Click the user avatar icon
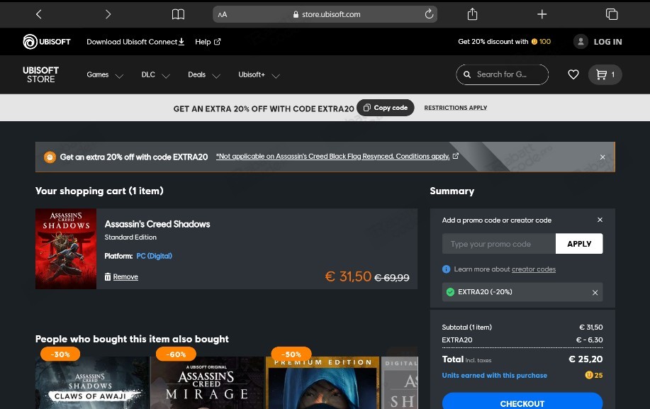This screenshot has height=409, width=650. [581, 41]
